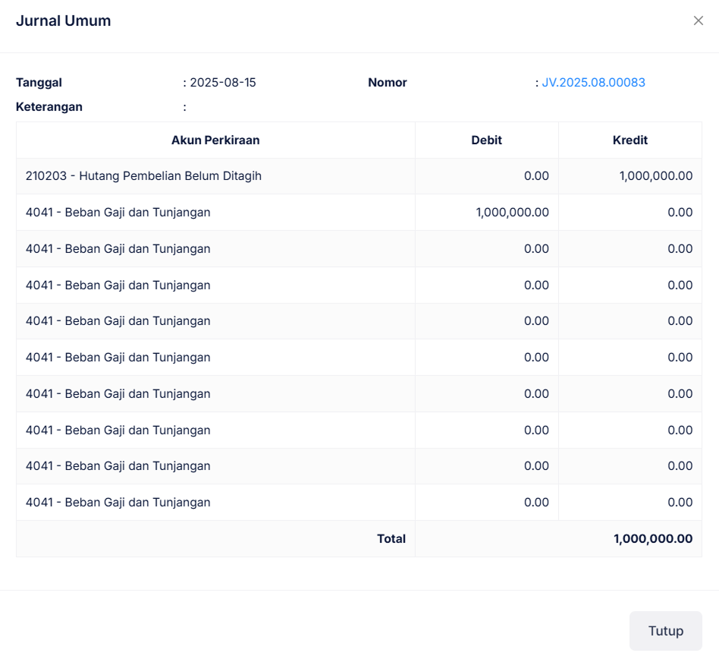Select the first Beban Gaji dan Tunjangan account
The width and height of the screenshot is (719, 659).
118,213
